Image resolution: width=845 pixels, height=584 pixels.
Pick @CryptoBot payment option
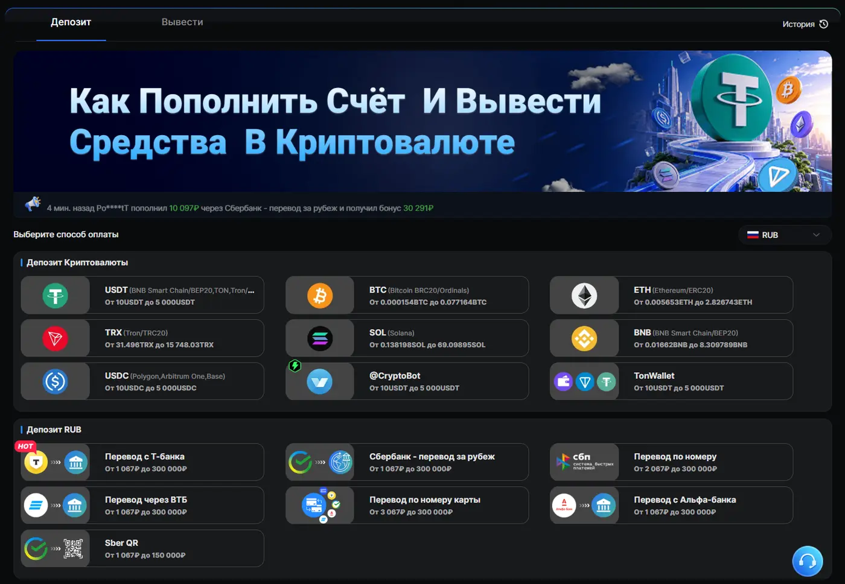coord(407,381)
